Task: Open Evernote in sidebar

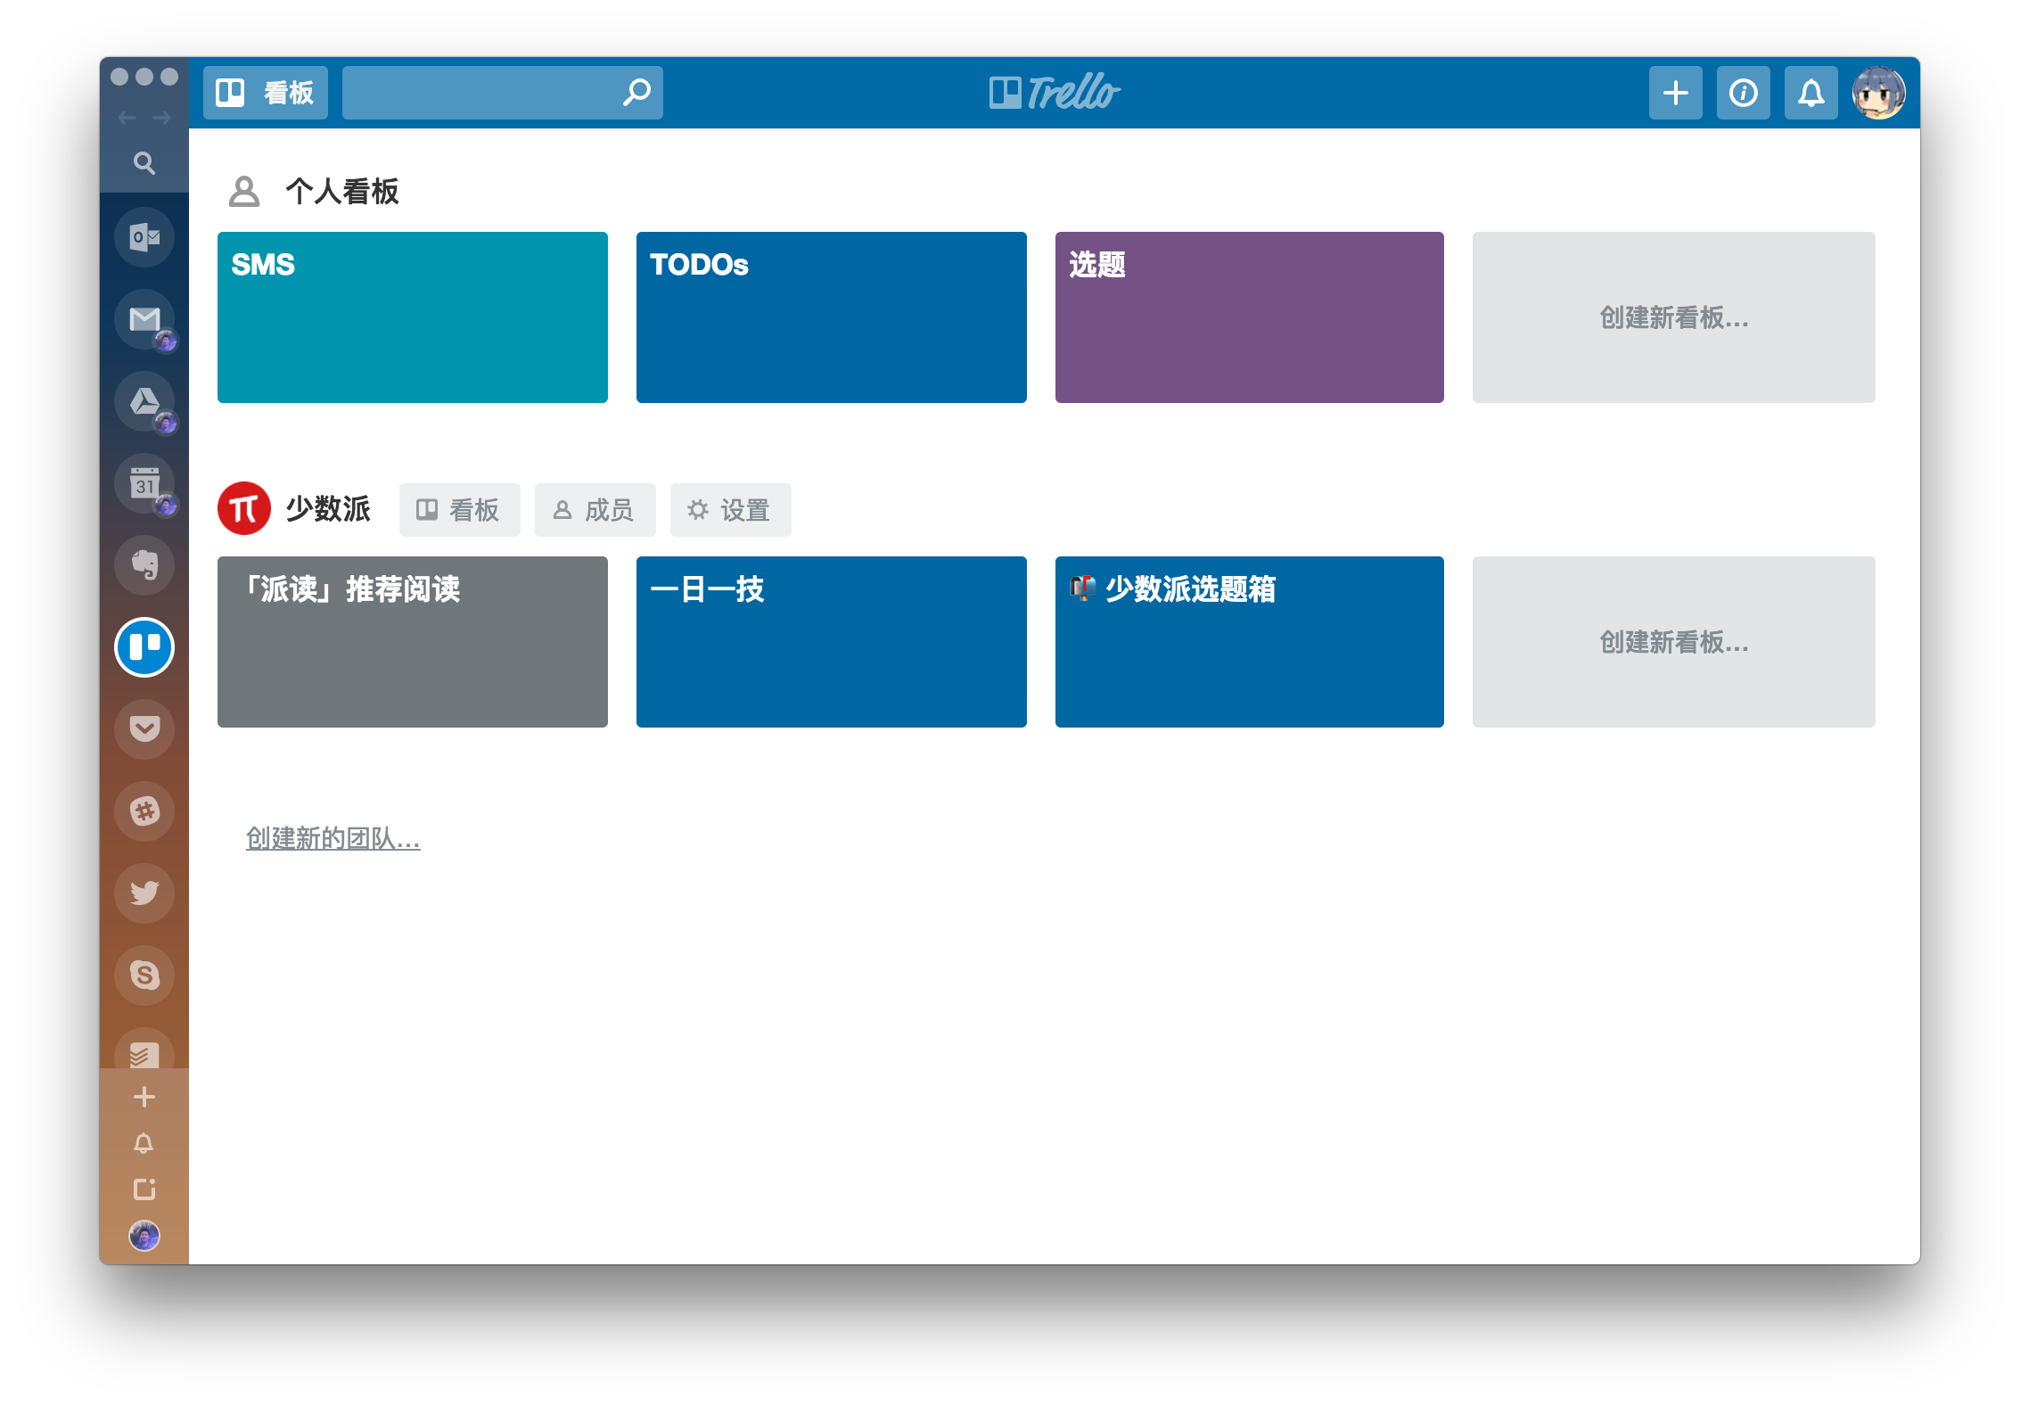Action: [144, 565]
